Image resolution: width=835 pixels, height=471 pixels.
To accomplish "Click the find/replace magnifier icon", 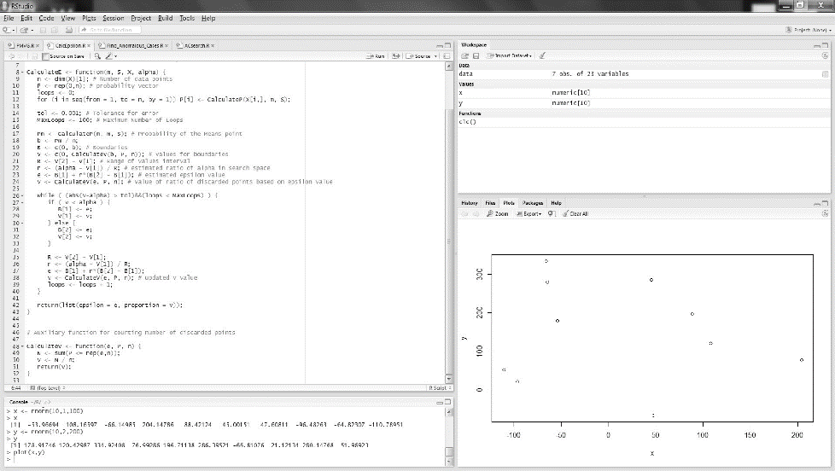I will (97, 55).
